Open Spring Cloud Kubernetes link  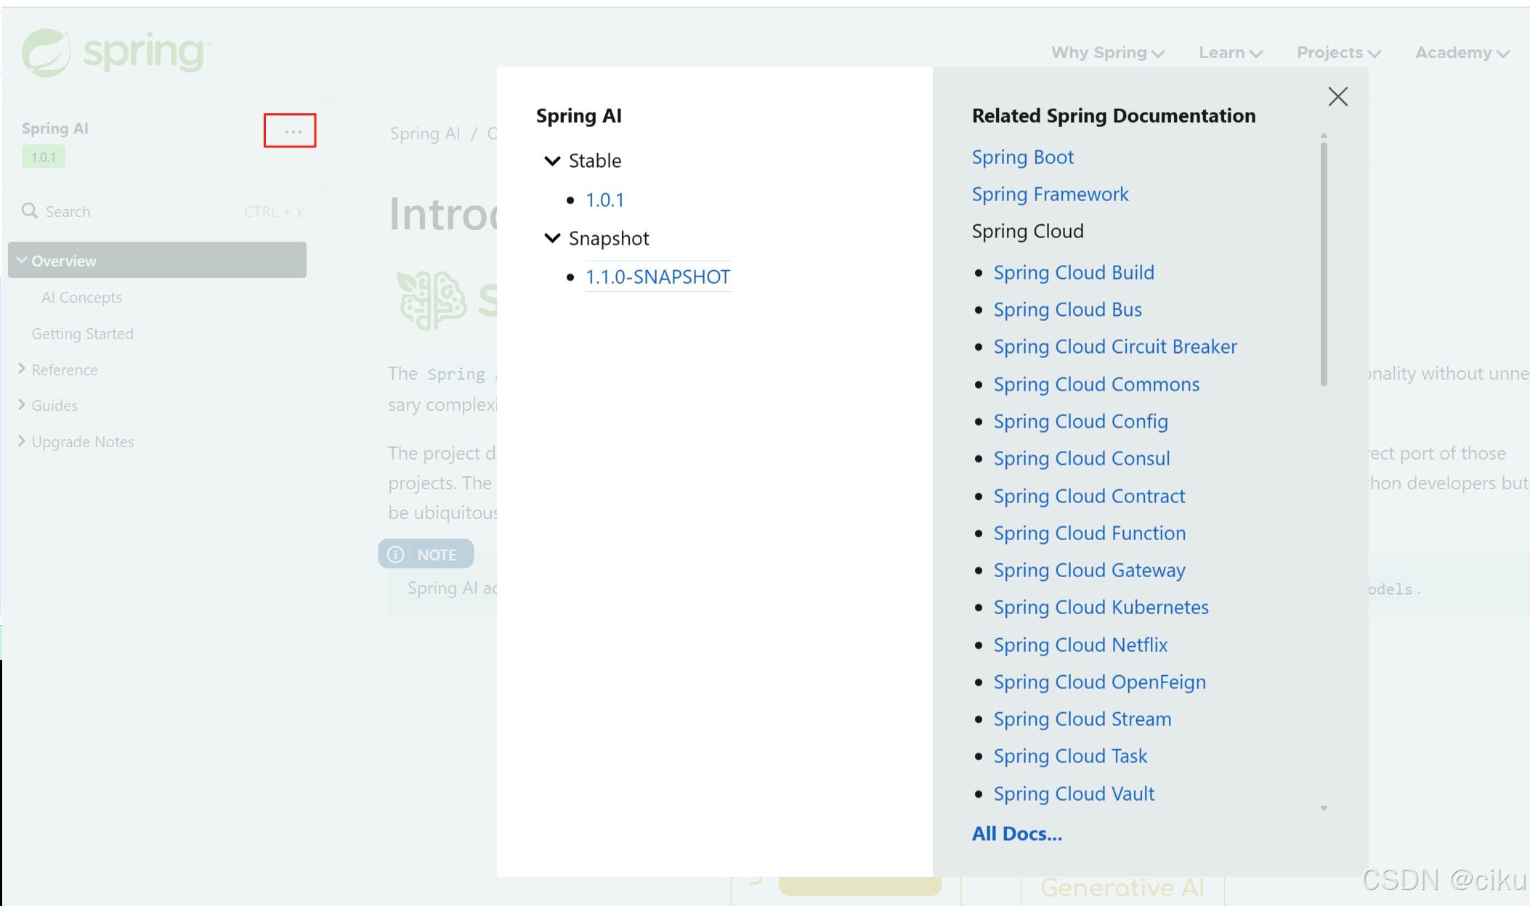pos(1101,607)
